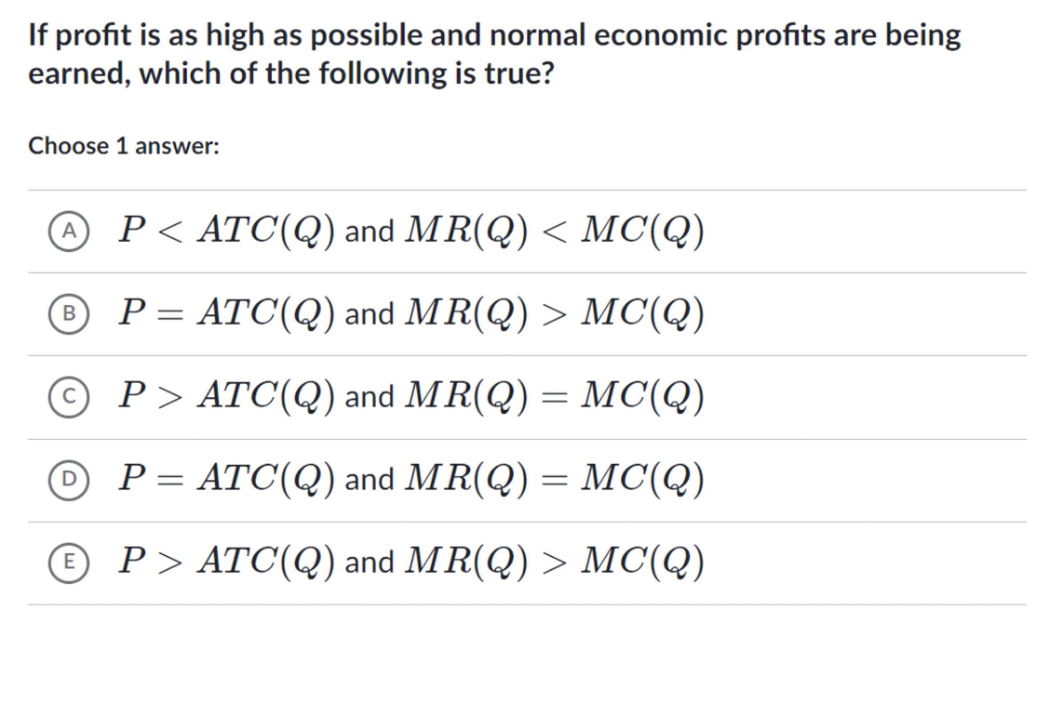Choose the option C radio circle

click(x=68, y=397)
